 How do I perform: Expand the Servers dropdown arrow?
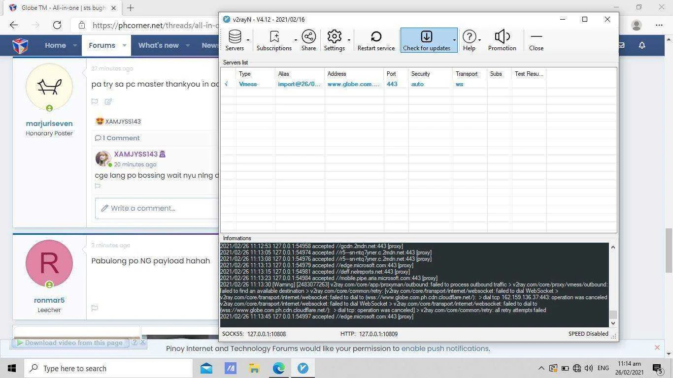pos(248,40)
